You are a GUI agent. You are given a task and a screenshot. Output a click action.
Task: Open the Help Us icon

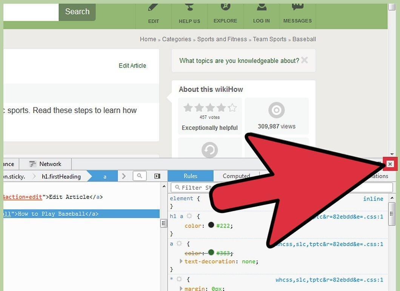pos(189,7)
